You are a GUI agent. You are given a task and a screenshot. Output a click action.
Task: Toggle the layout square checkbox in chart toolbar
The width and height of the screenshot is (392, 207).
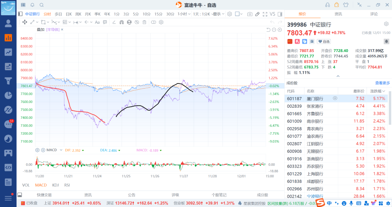click(237, 14)
